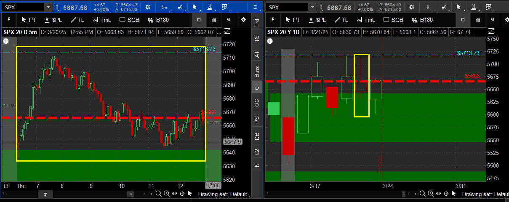Select SGB rectangle tool in left chart
Viewport: 509px width, 202px height.
click(x=129, y=20)
